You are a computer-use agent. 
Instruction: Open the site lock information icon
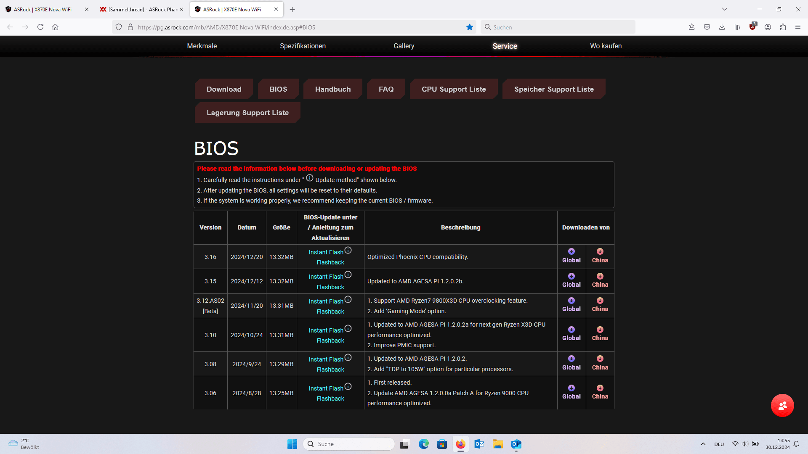coord(130,27)
